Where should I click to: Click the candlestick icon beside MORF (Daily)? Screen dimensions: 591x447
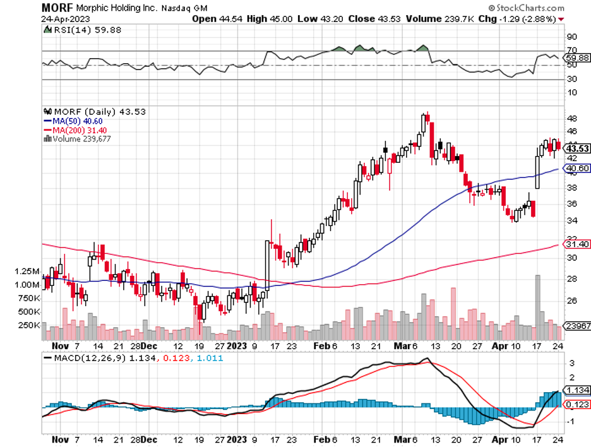pos(48,112)
